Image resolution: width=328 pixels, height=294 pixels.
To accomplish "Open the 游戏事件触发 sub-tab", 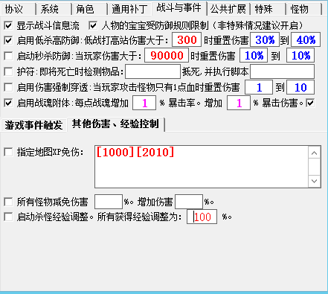I will pos(33,125).
